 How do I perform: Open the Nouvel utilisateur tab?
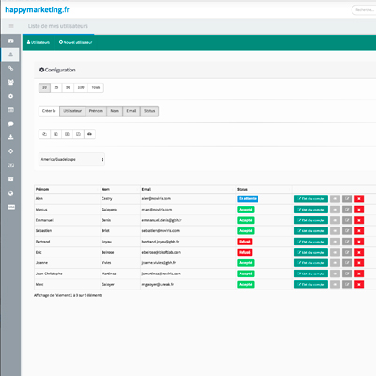coord(75,42)
